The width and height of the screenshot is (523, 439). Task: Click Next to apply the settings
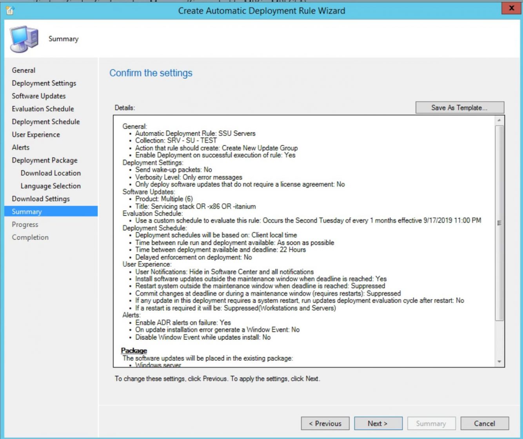(378, 423)
